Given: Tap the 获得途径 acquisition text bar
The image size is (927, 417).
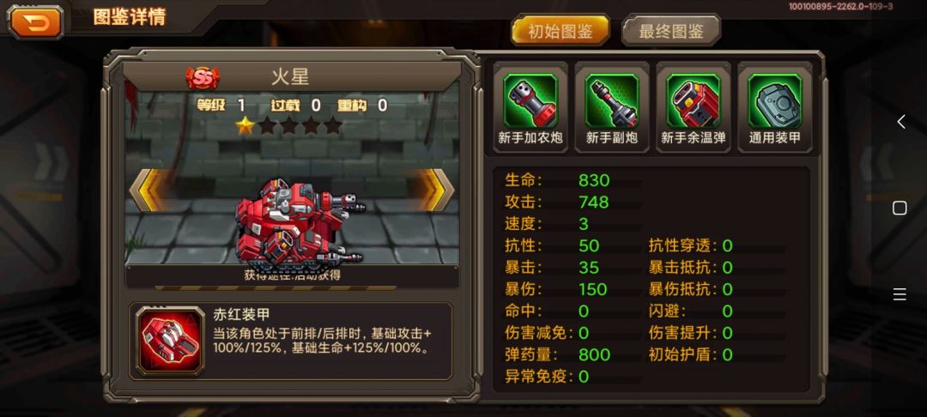Looking at the screenshot, I should [292, 275].
